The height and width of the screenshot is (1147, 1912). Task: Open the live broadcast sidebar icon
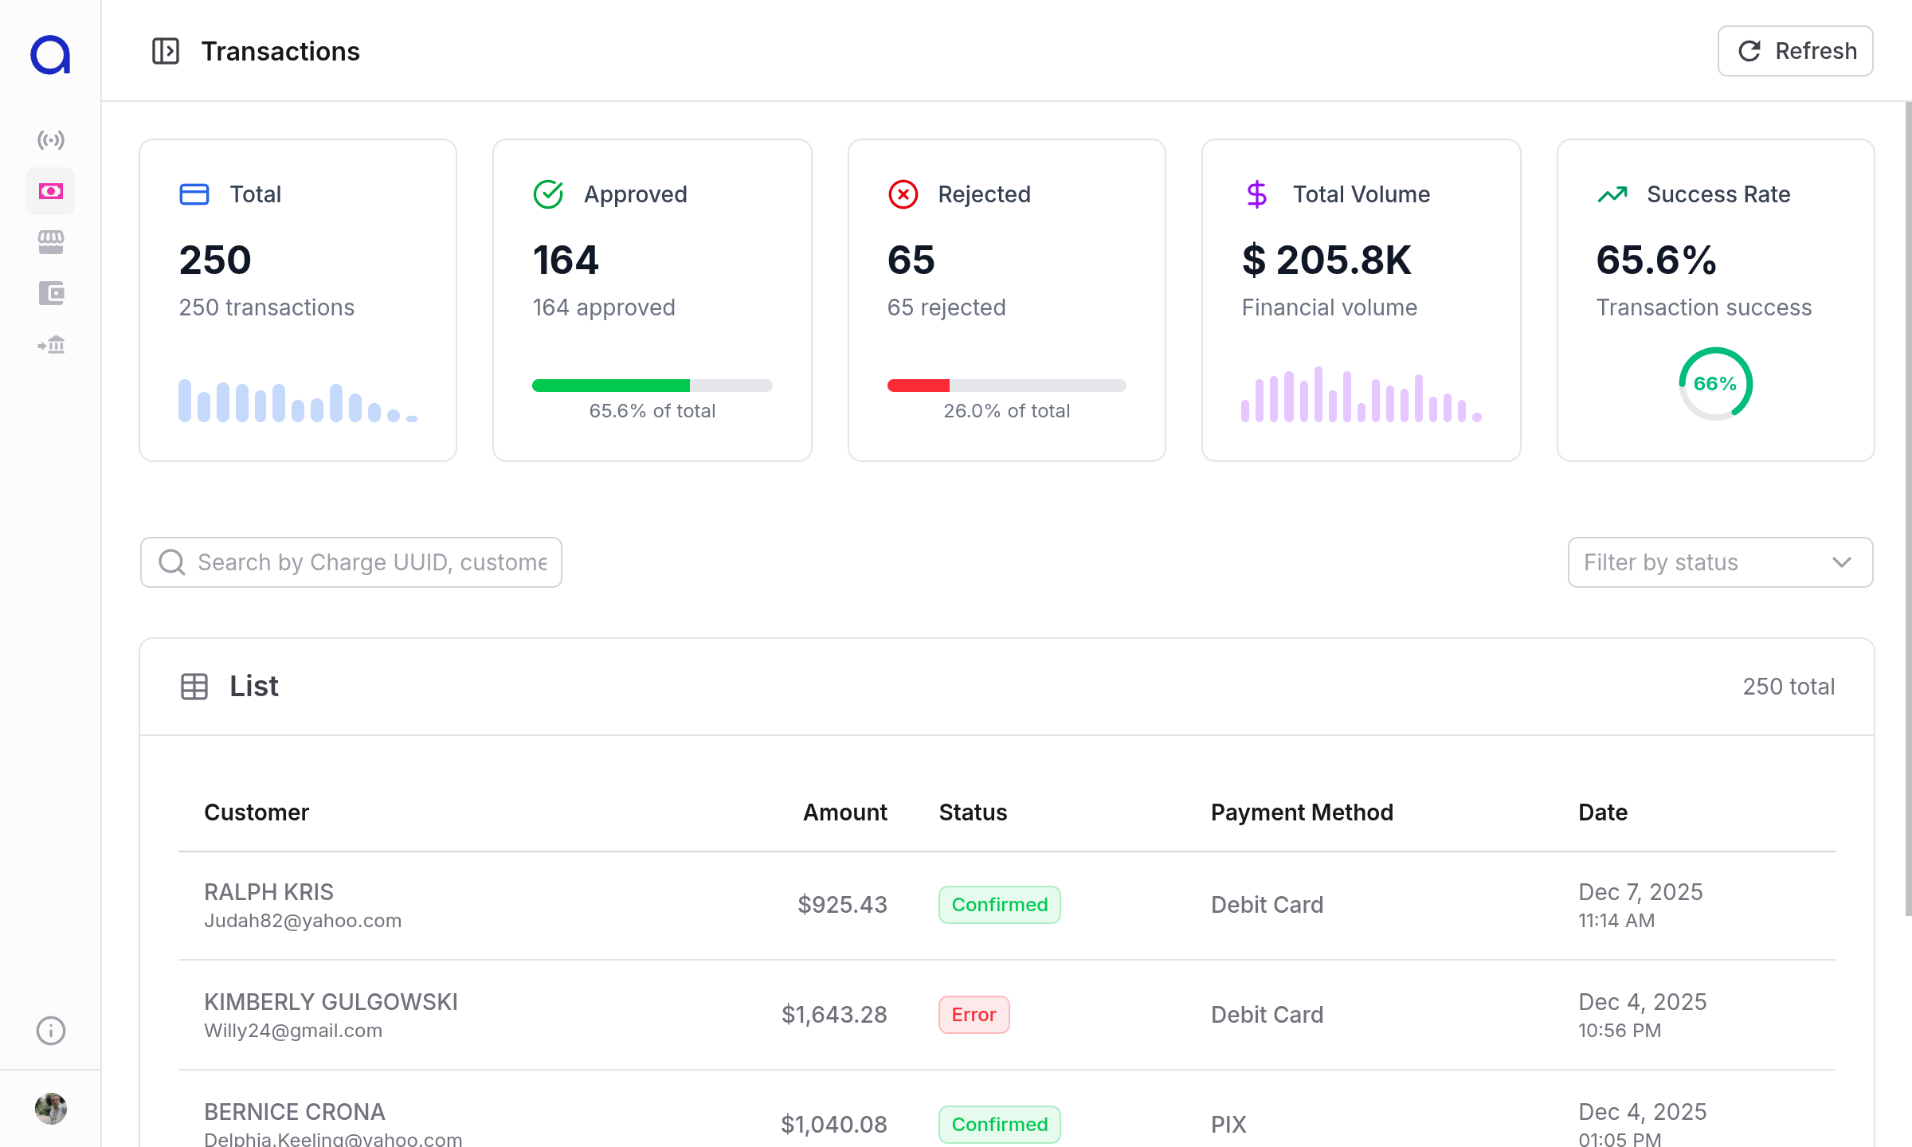[x=50, y=140]
